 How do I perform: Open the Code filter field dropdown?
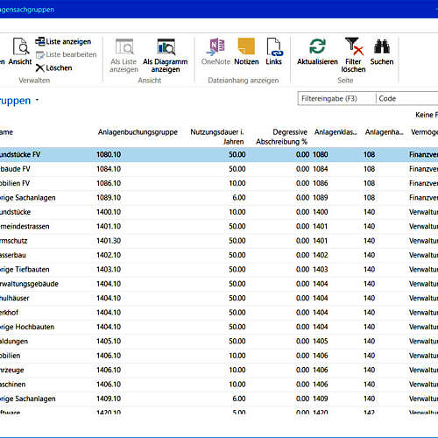[x=407, y=98]
